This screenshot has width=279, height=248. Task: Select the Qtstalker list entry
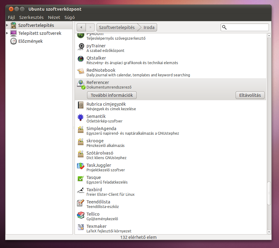(x=171, y=60)
